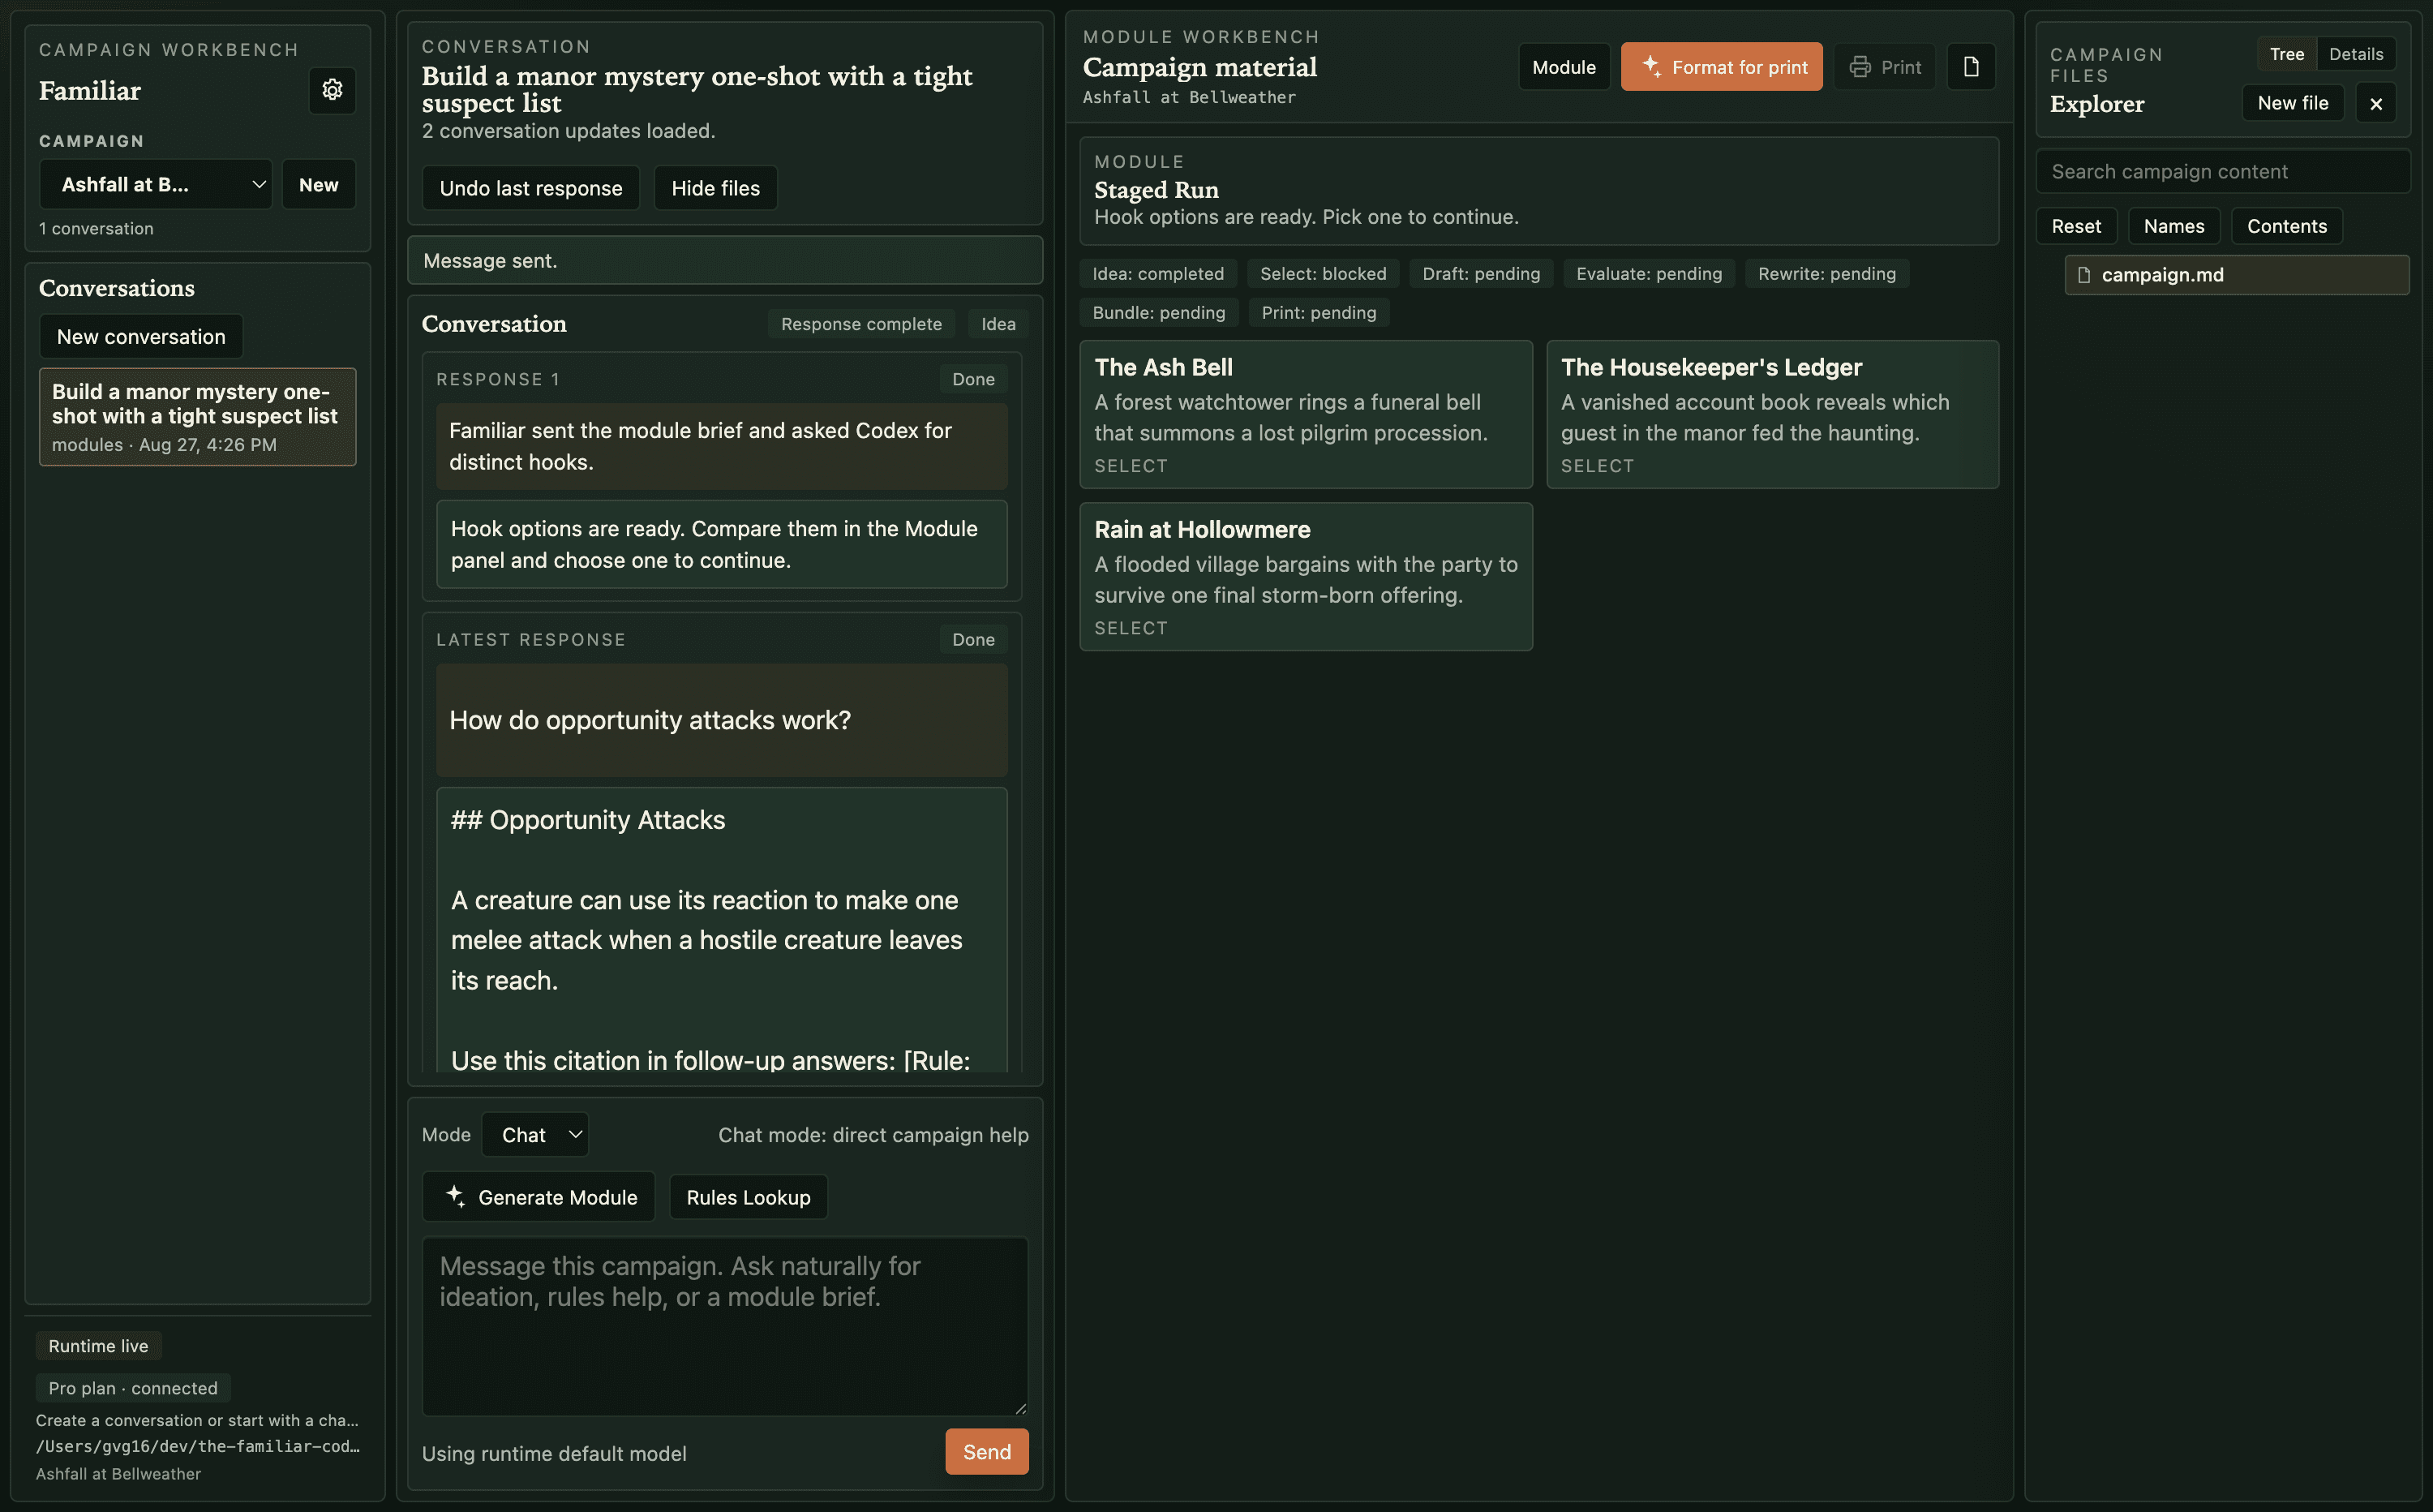Click the printer icon on Print button

1860,67
